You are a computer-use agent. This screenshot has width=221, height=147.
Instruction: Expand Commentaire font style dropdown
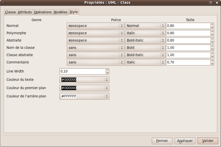click(145, 62)
